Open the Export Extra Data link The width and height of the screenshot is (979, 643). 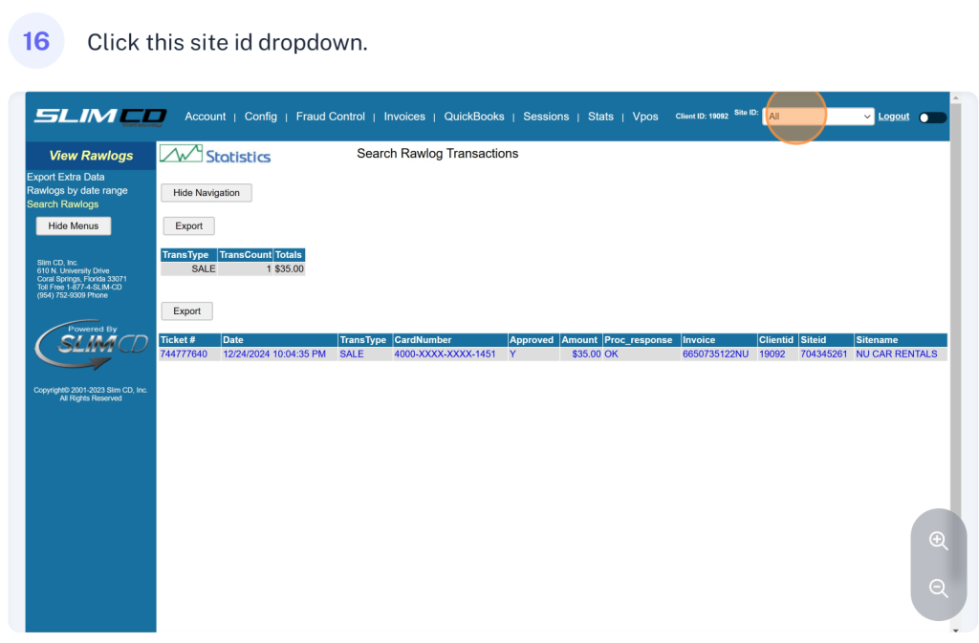tap(65, 177)
